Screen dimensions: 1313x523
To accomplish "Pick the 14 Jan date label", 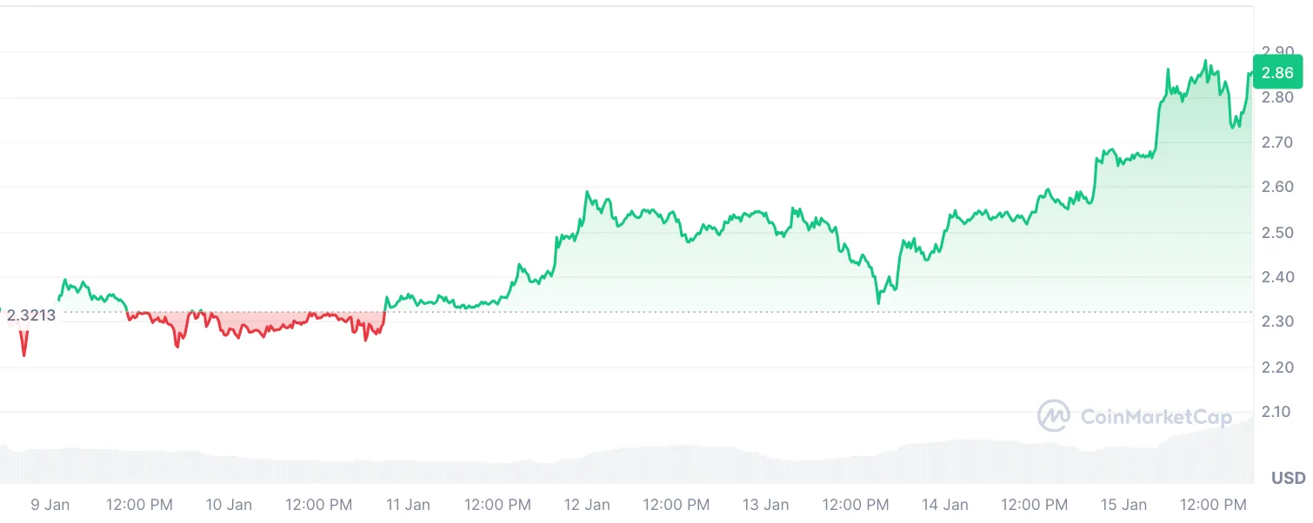I will click(945, 505).
